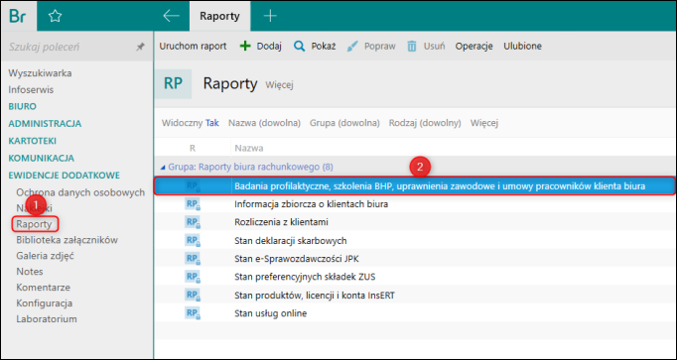Click RP icon of Stan usług online

pyautogui.click(x=193, y=313)
